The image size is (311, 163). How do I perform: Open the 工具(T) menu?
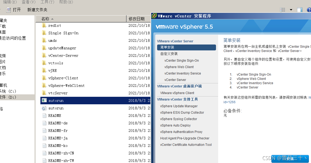click(47, 2)
